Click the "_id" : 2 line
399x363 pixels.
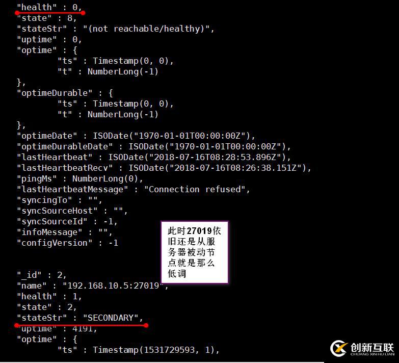coord(42,275)
